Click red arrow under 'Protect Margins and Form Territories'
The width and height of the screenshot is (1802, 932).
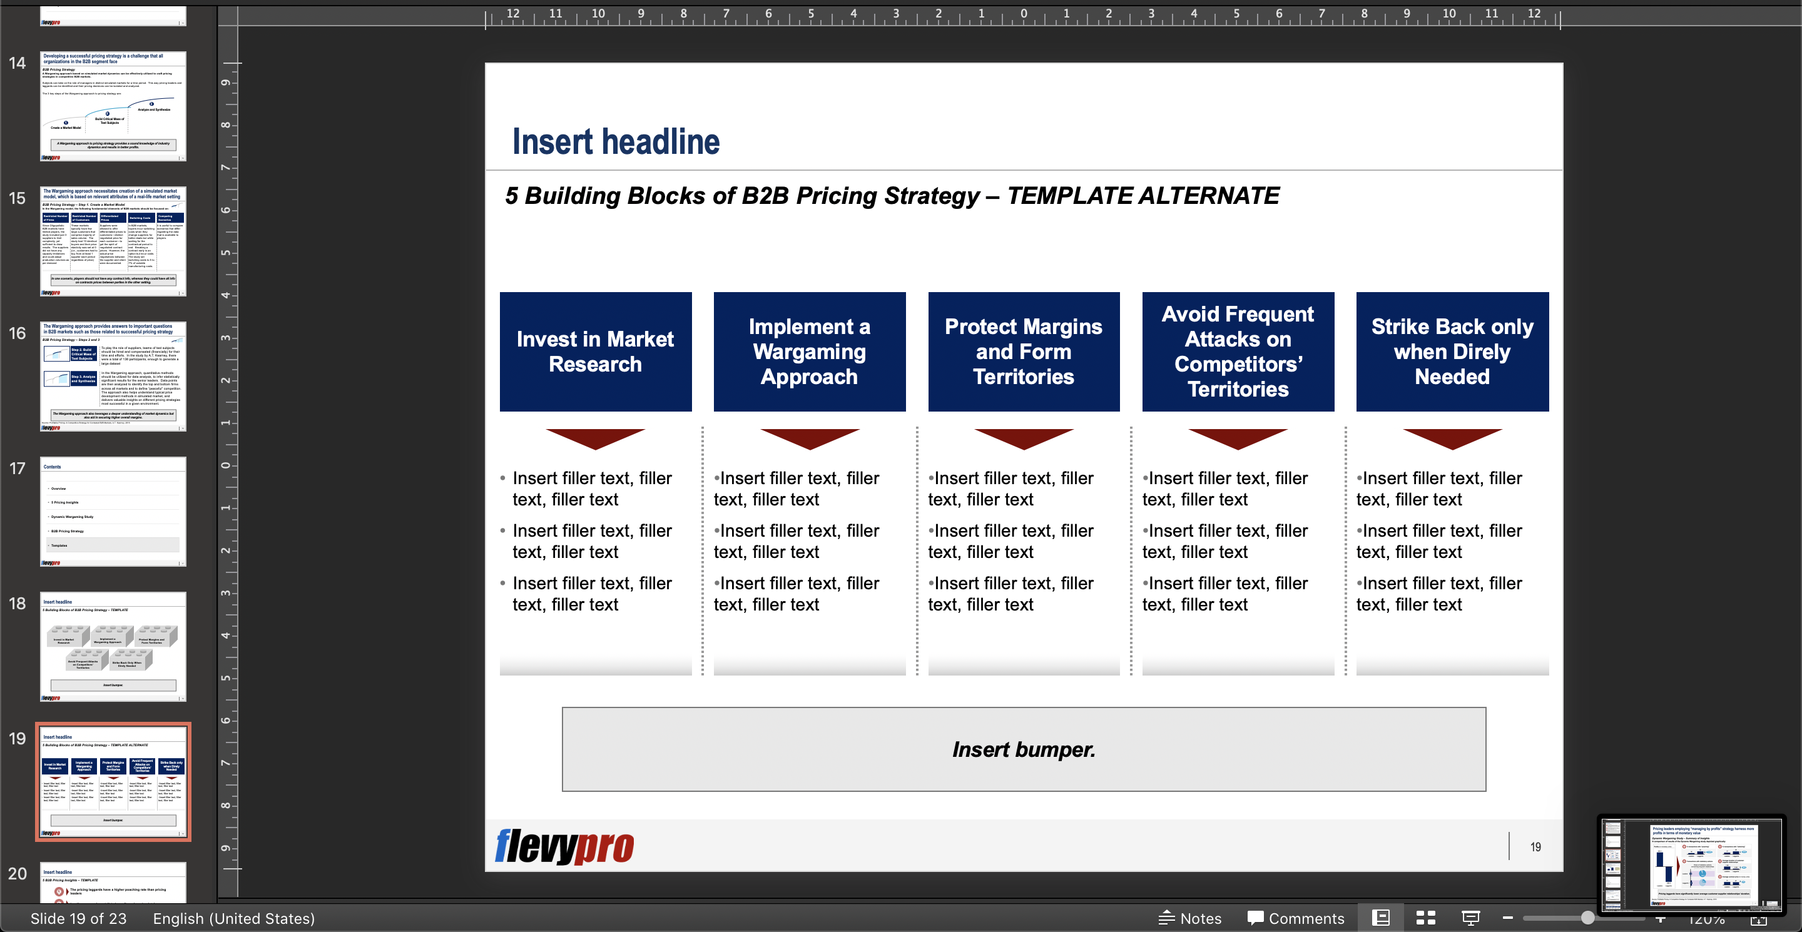coord(1024,439)
